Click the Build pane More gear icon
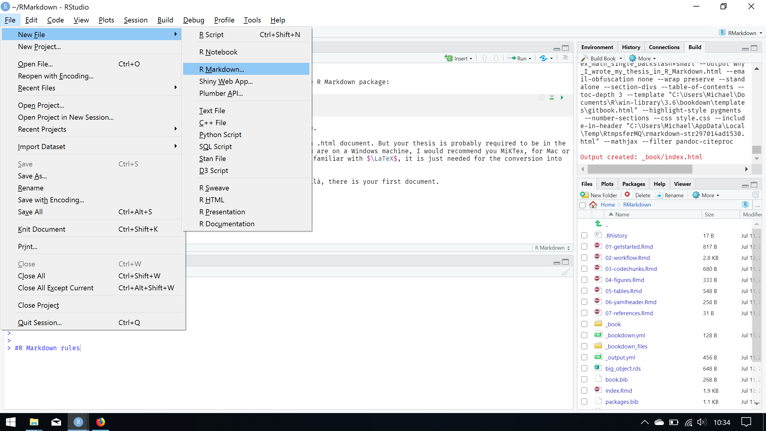 pyautogui.click(x=633, y=58)
